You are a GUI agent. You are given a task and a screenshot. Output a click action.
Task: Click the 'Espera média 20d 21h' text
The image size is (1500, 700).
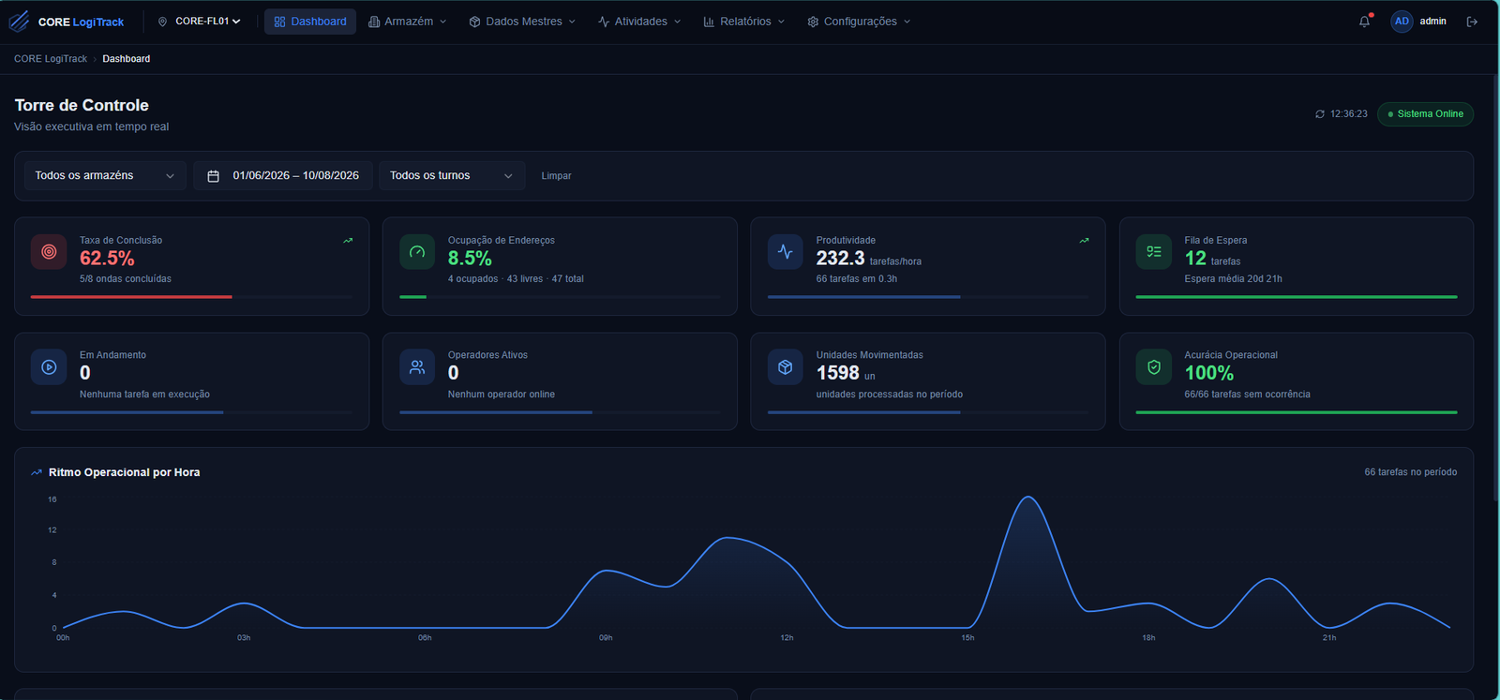1233,279
